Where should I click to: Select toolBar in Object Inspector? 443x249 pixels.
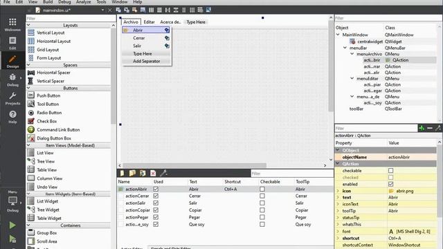tap(356, 109)
